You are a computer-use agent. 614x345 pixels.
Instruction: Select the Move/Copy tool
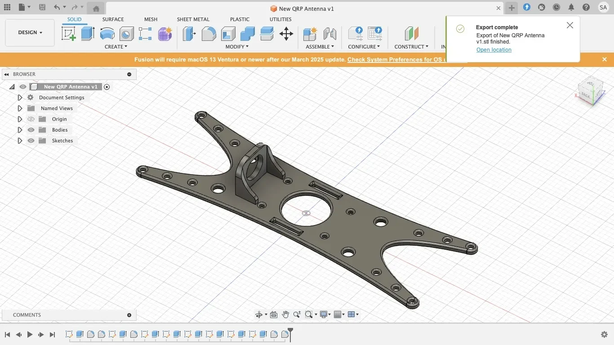[286, 34]
